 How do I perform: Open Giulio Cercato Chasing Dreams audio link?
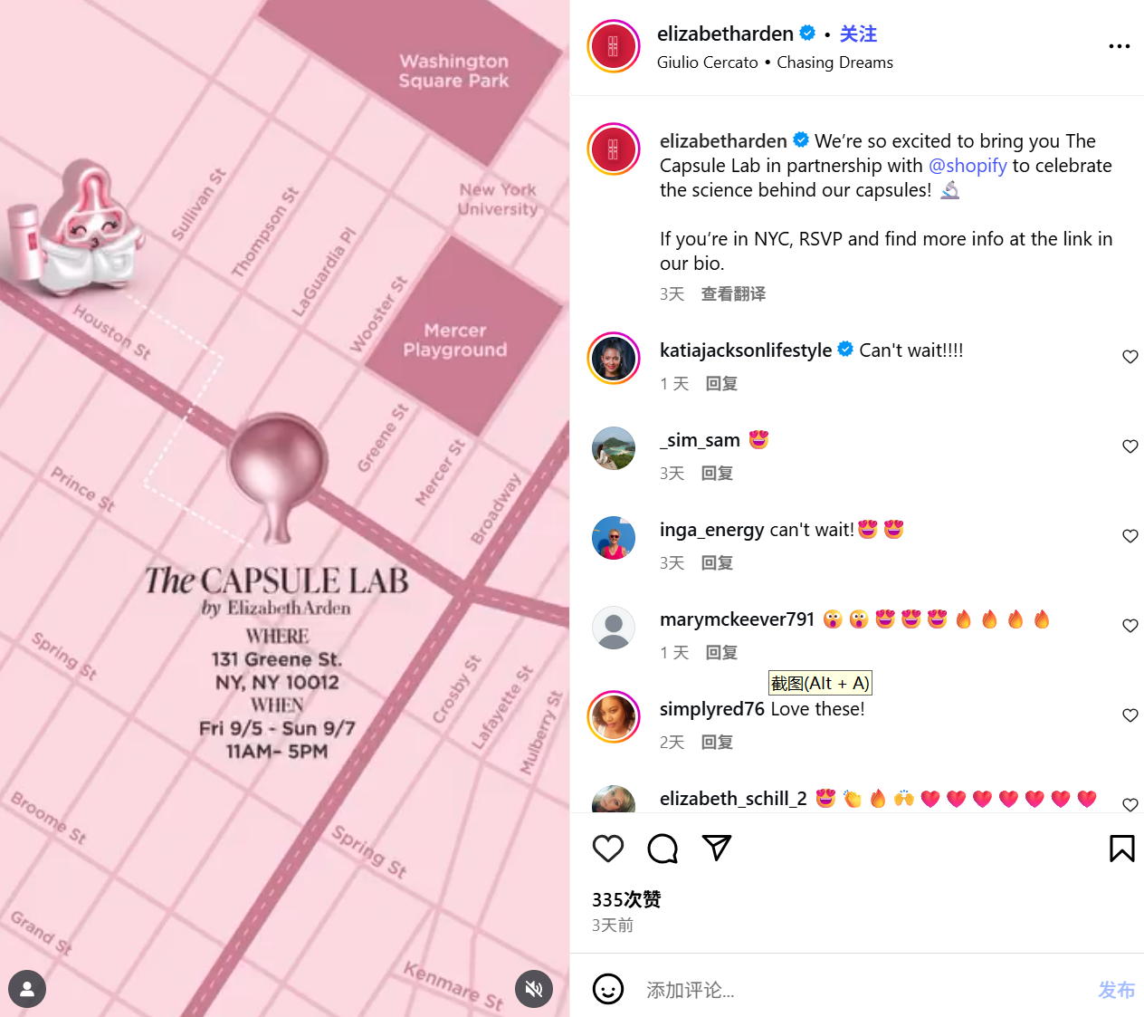coord(775,62)
